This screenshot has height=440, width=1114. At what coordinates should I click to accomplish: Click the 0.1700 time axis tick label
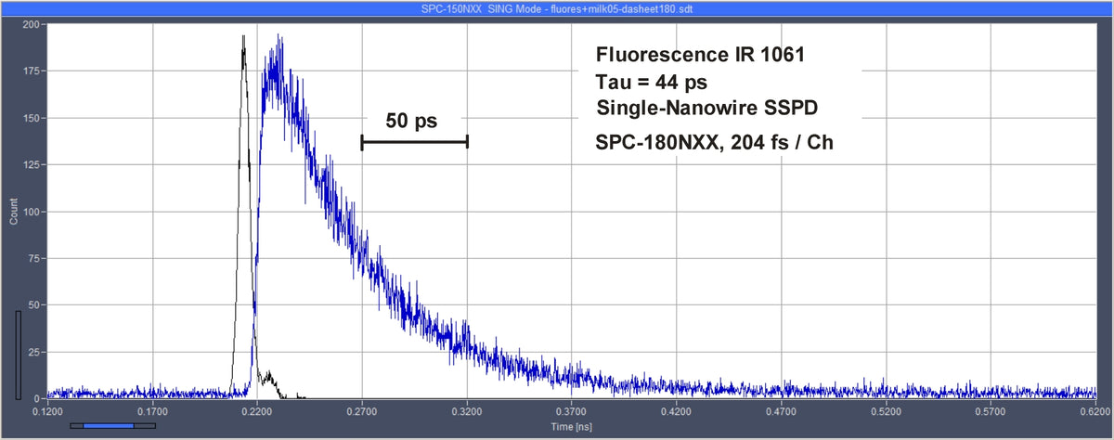click(152, 409)
